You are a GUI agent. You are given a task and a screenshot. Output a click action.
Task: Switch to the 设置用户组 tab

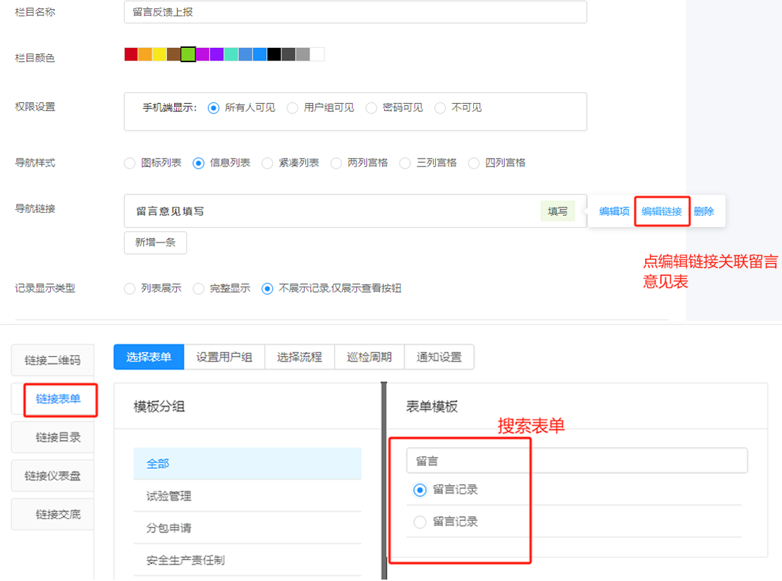point(224,357)
